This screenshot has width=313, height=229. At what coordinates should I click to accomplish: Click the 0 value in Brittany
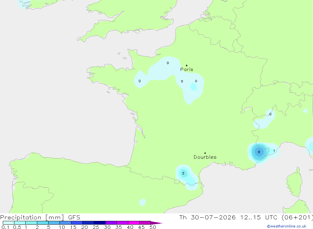pos(140,81)
